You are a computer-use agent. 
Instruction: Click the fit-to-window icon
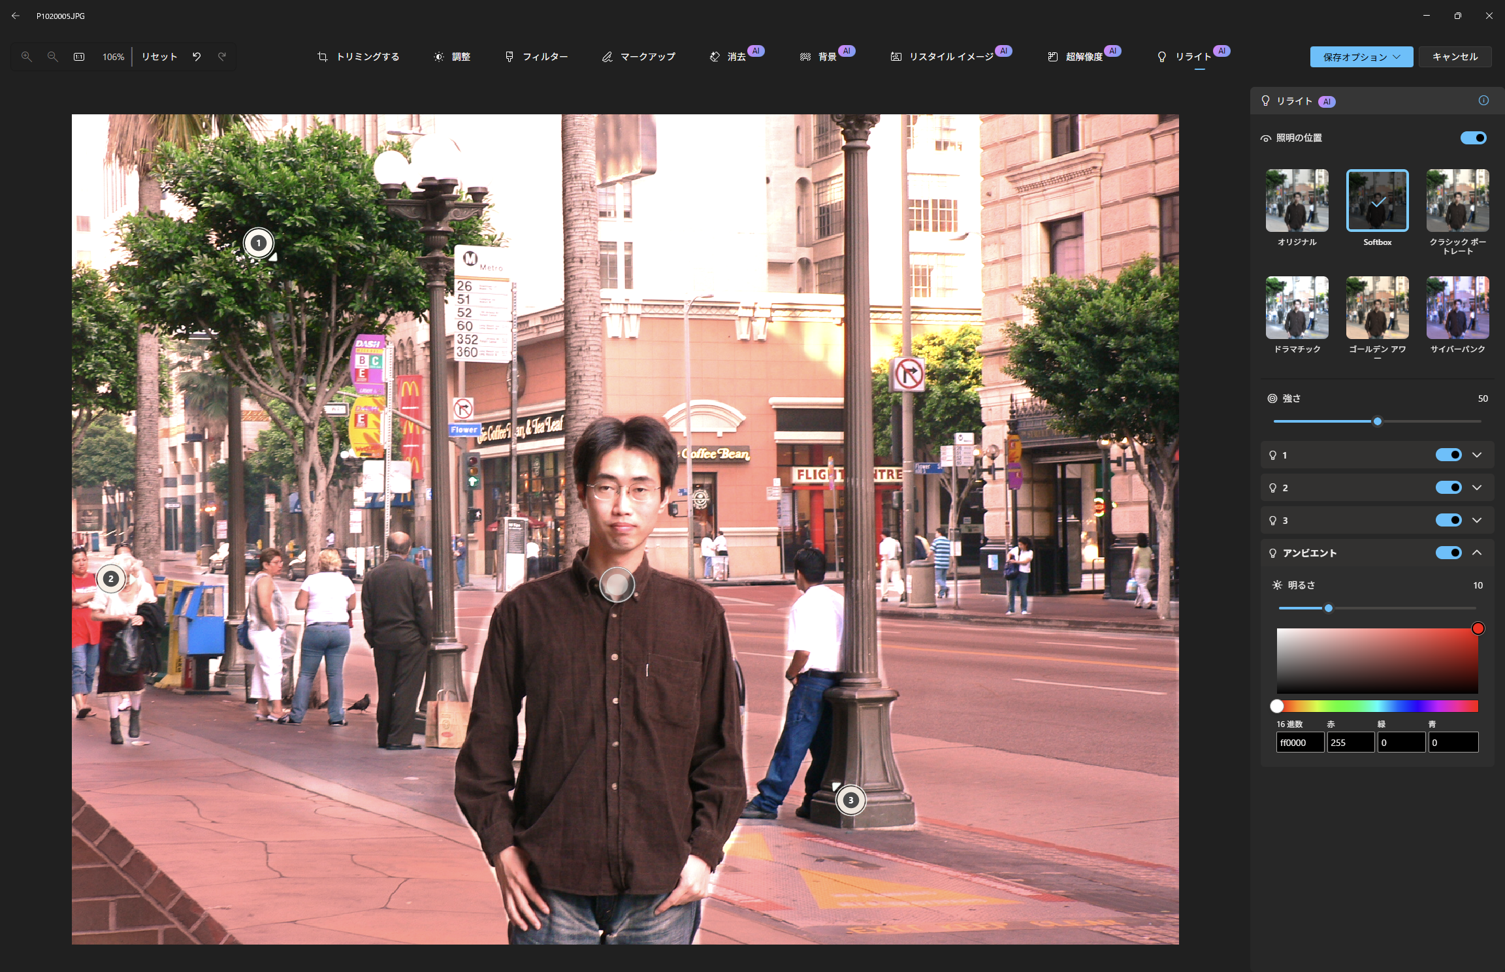tap(79, 57)
